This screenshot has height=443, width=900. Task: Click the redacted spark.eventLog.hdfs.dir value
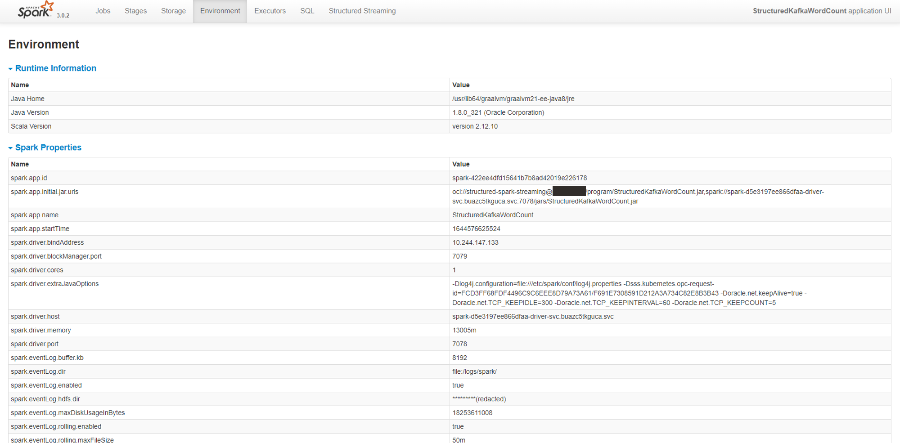[x=479, y=399]
